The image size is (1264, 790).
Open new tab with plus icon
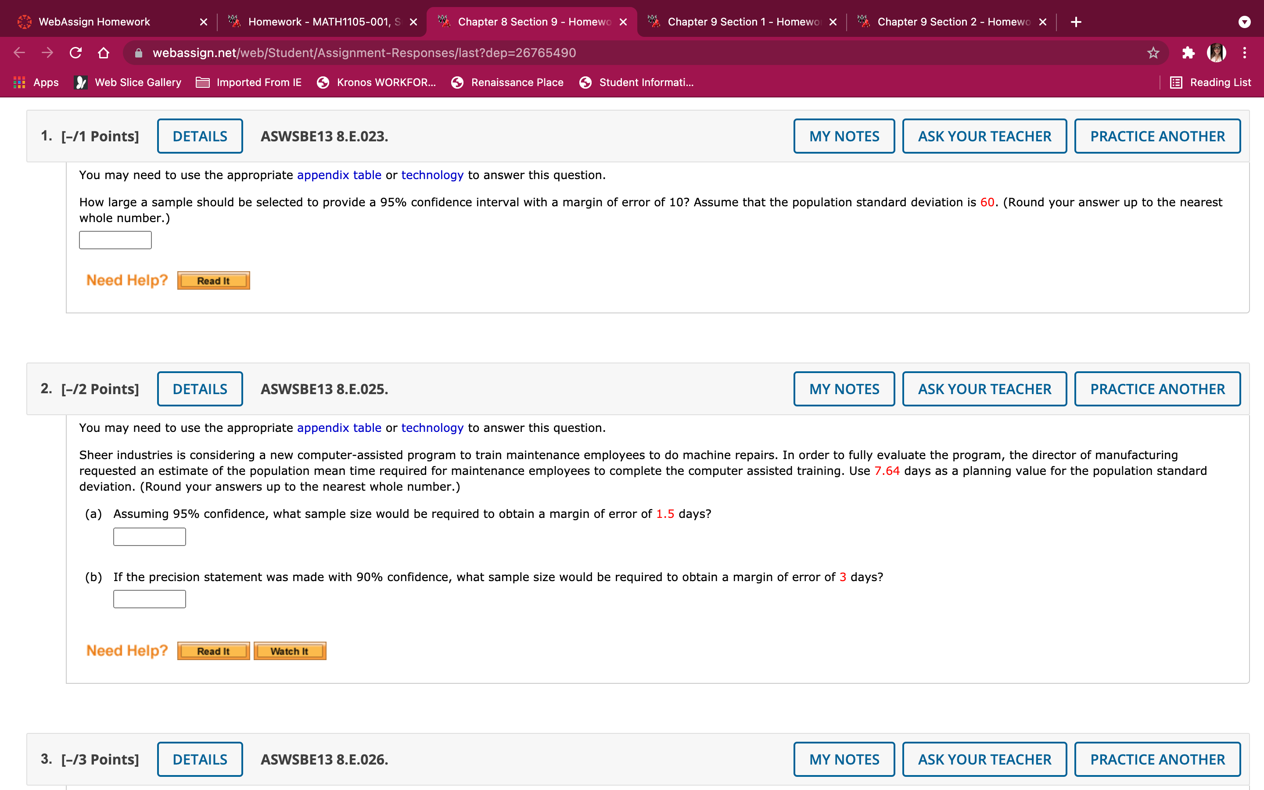[1075, 22]
